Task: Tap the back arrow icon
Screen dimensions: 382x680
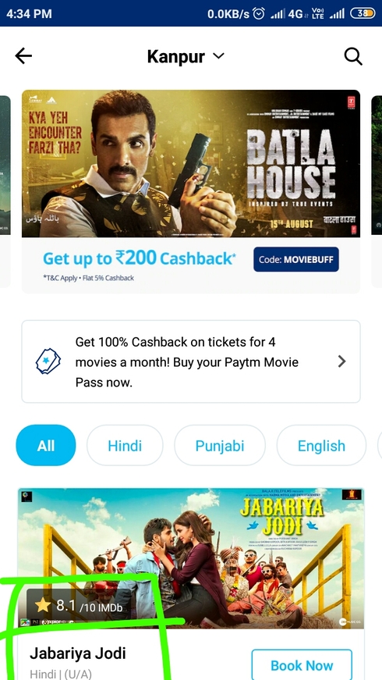Action: pyautogui.click(x=23, y=56)
